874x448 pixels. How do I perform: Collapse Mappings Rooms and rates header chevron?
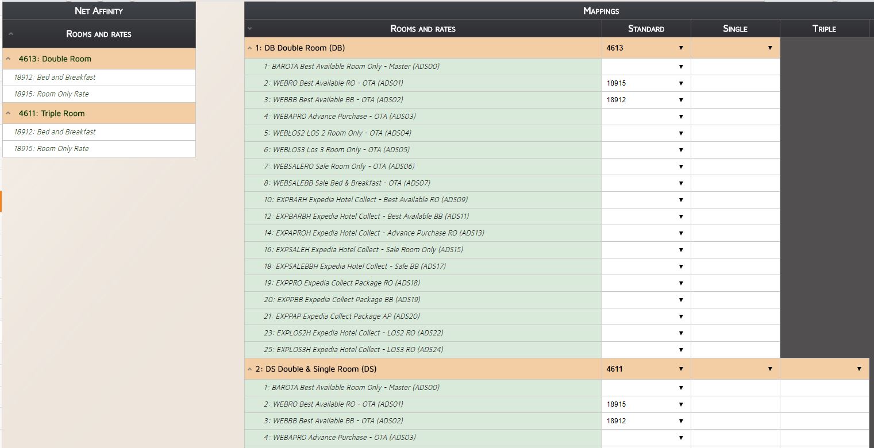249,29
